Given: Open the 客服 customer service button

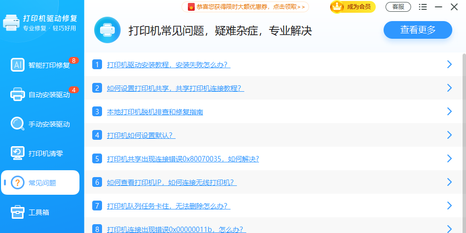Looking at the screenshot, I should (x=398, y=7).
